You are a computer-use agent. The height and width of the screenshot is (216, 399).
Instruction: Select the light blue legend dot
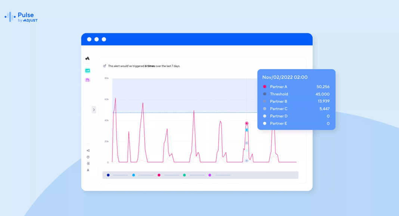coord(134,175)
